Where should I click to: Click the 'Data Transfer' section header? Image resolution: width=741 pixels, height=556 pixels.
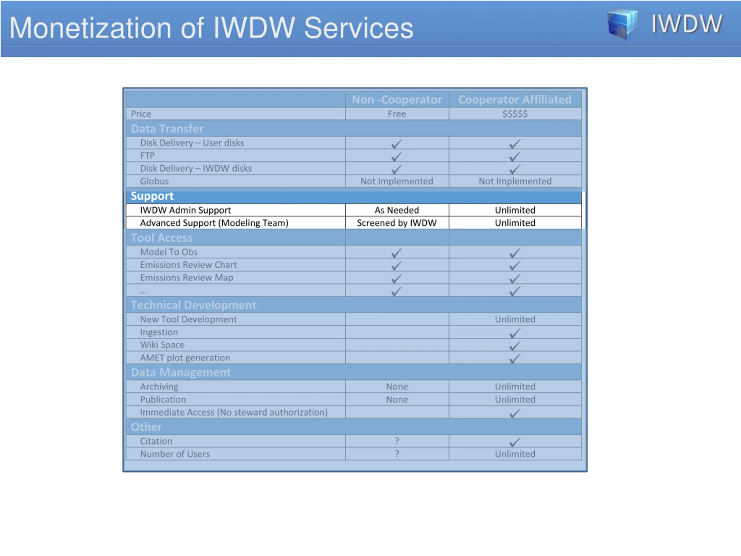click(x=167, y=129)
